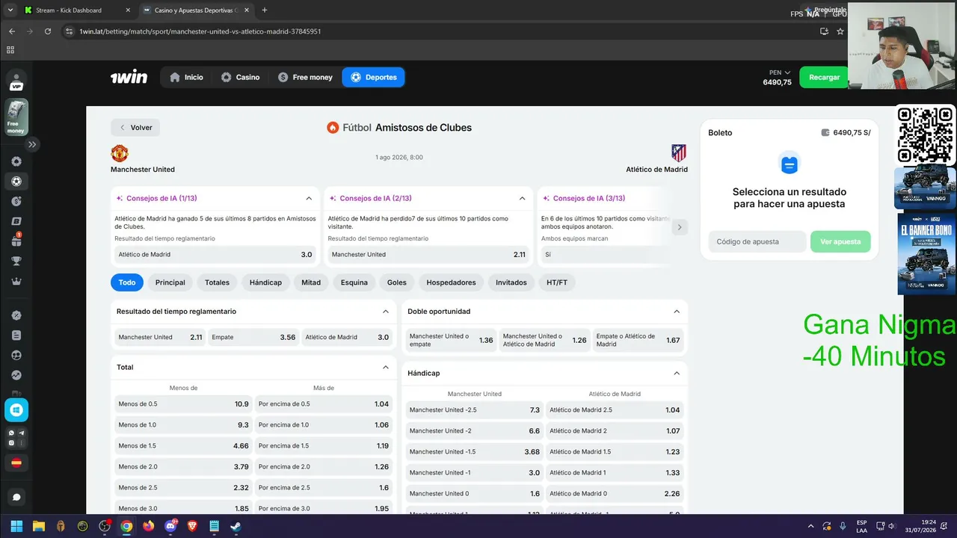This screenshot has width=957, height=538.
Task: Select the Hándicap market filter
Action: 265,282
